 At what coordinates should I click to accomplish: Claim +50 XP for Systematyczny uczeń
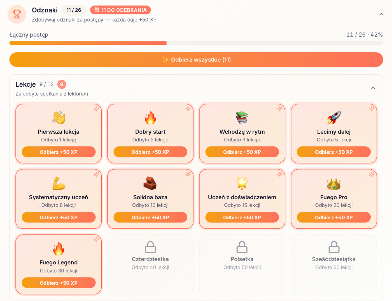tap(59, 217)
